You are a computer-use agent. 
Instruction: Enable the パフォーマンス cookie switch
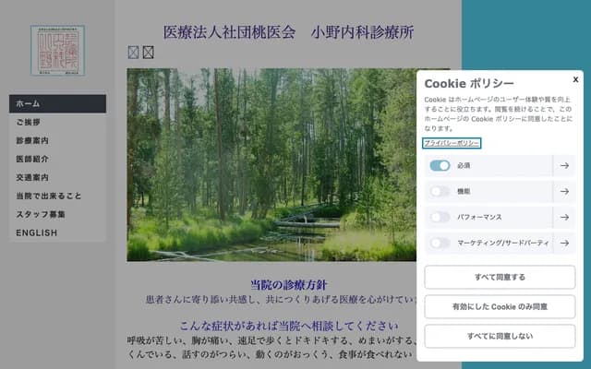[440, 218]
